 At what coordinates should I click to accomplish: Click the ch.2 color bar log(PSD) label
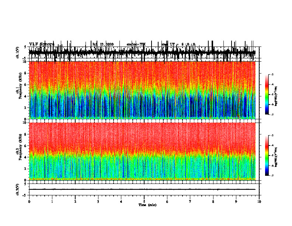[x=276, y=157]
